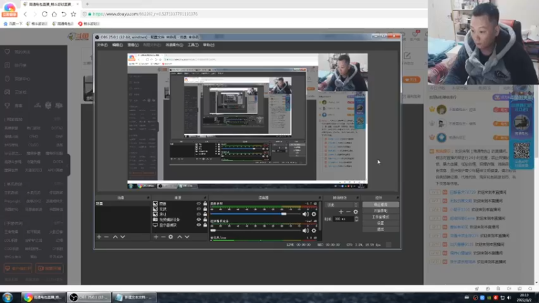The height and width of the screenshot is (303, 539).
Task: Toggle visibility eye of first source row
Action: [198, 204]
